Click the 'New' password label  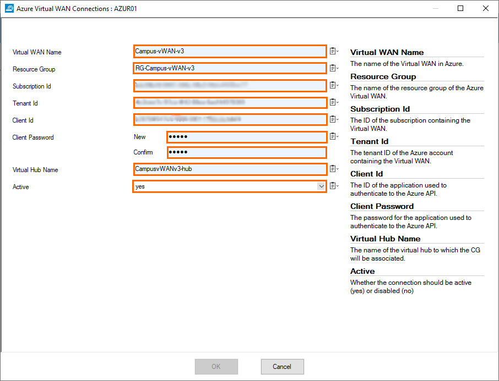[x=139, y=137]
